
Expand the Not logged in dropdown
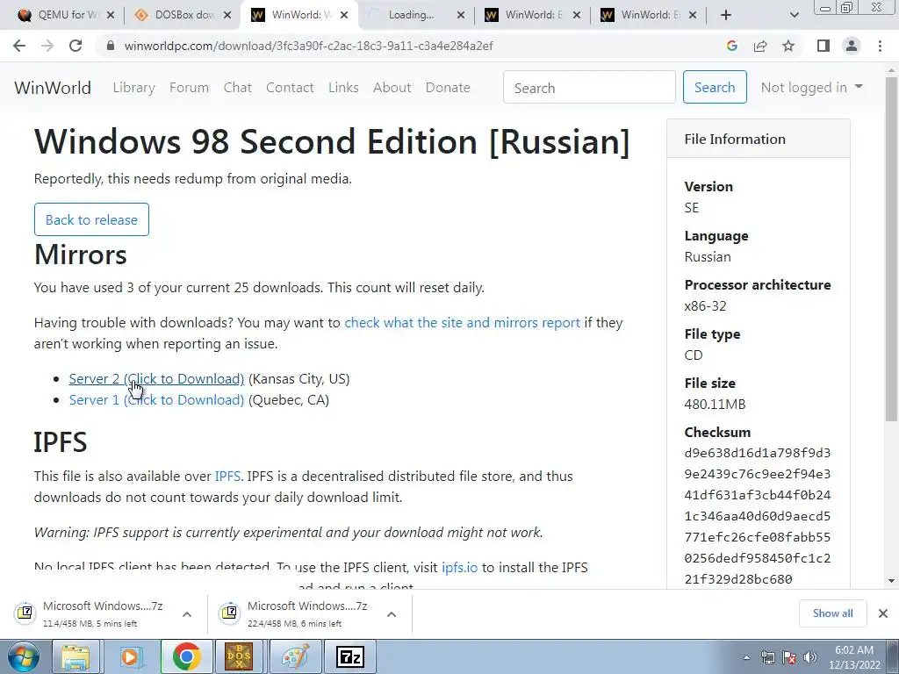point(811,87)
